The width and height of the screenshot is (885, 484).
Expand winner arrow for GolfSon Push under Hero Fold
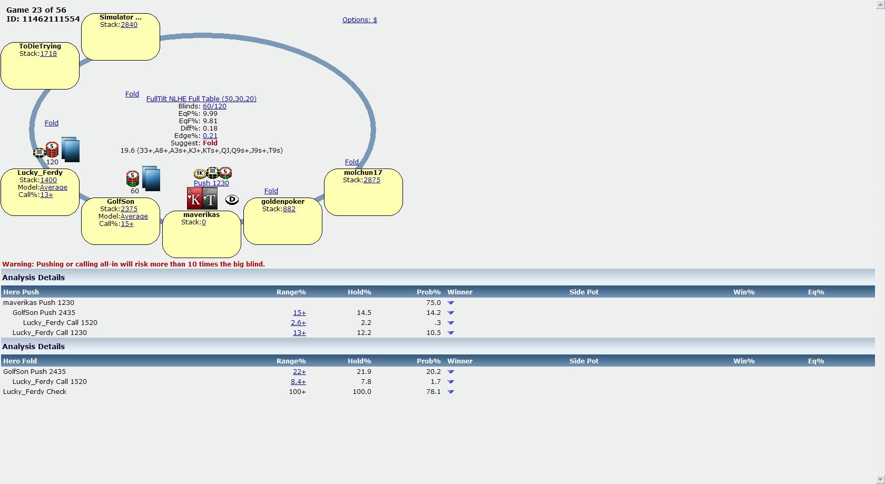pos(450,372)
